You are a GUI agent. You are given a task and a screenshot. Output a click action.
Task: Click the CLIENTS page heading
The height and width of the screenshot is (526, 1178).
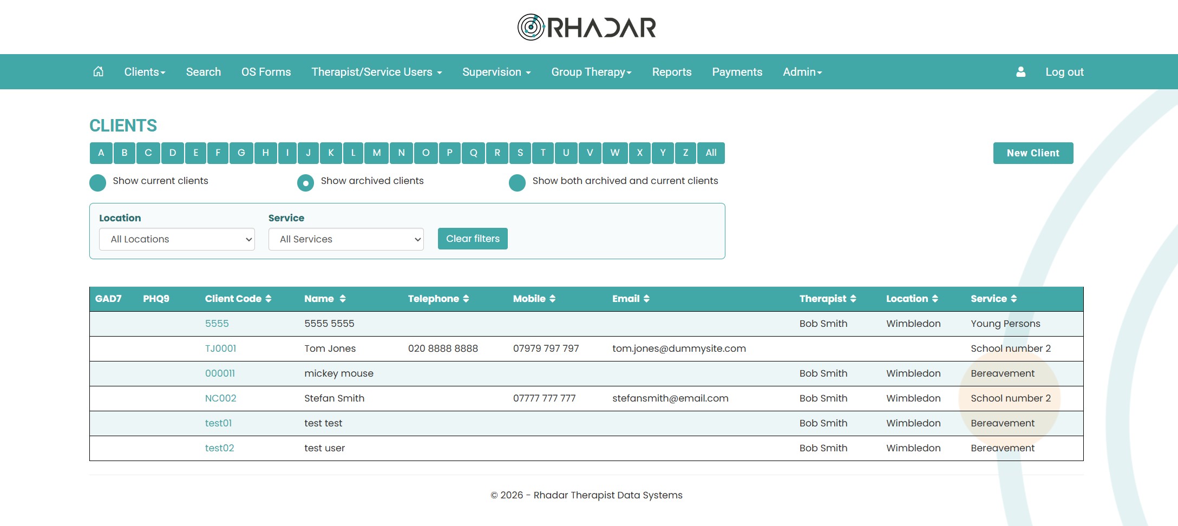click(123, 126)
